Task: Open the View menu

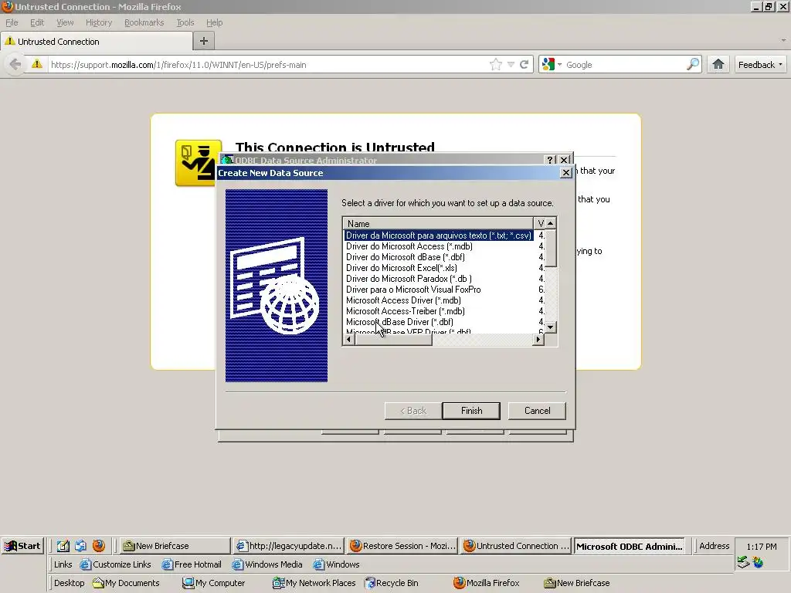Action: tap(65, 22)
